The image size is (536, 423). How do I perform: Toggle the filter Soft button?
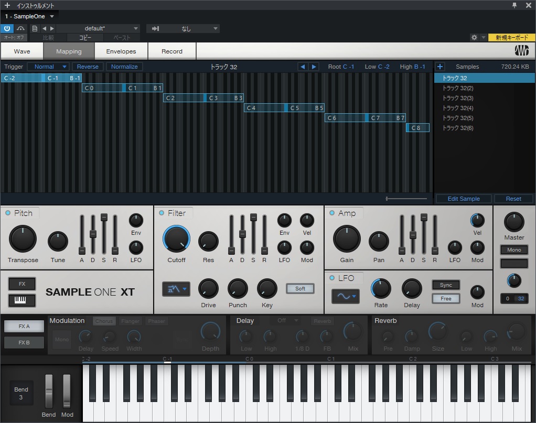[300, 288]
